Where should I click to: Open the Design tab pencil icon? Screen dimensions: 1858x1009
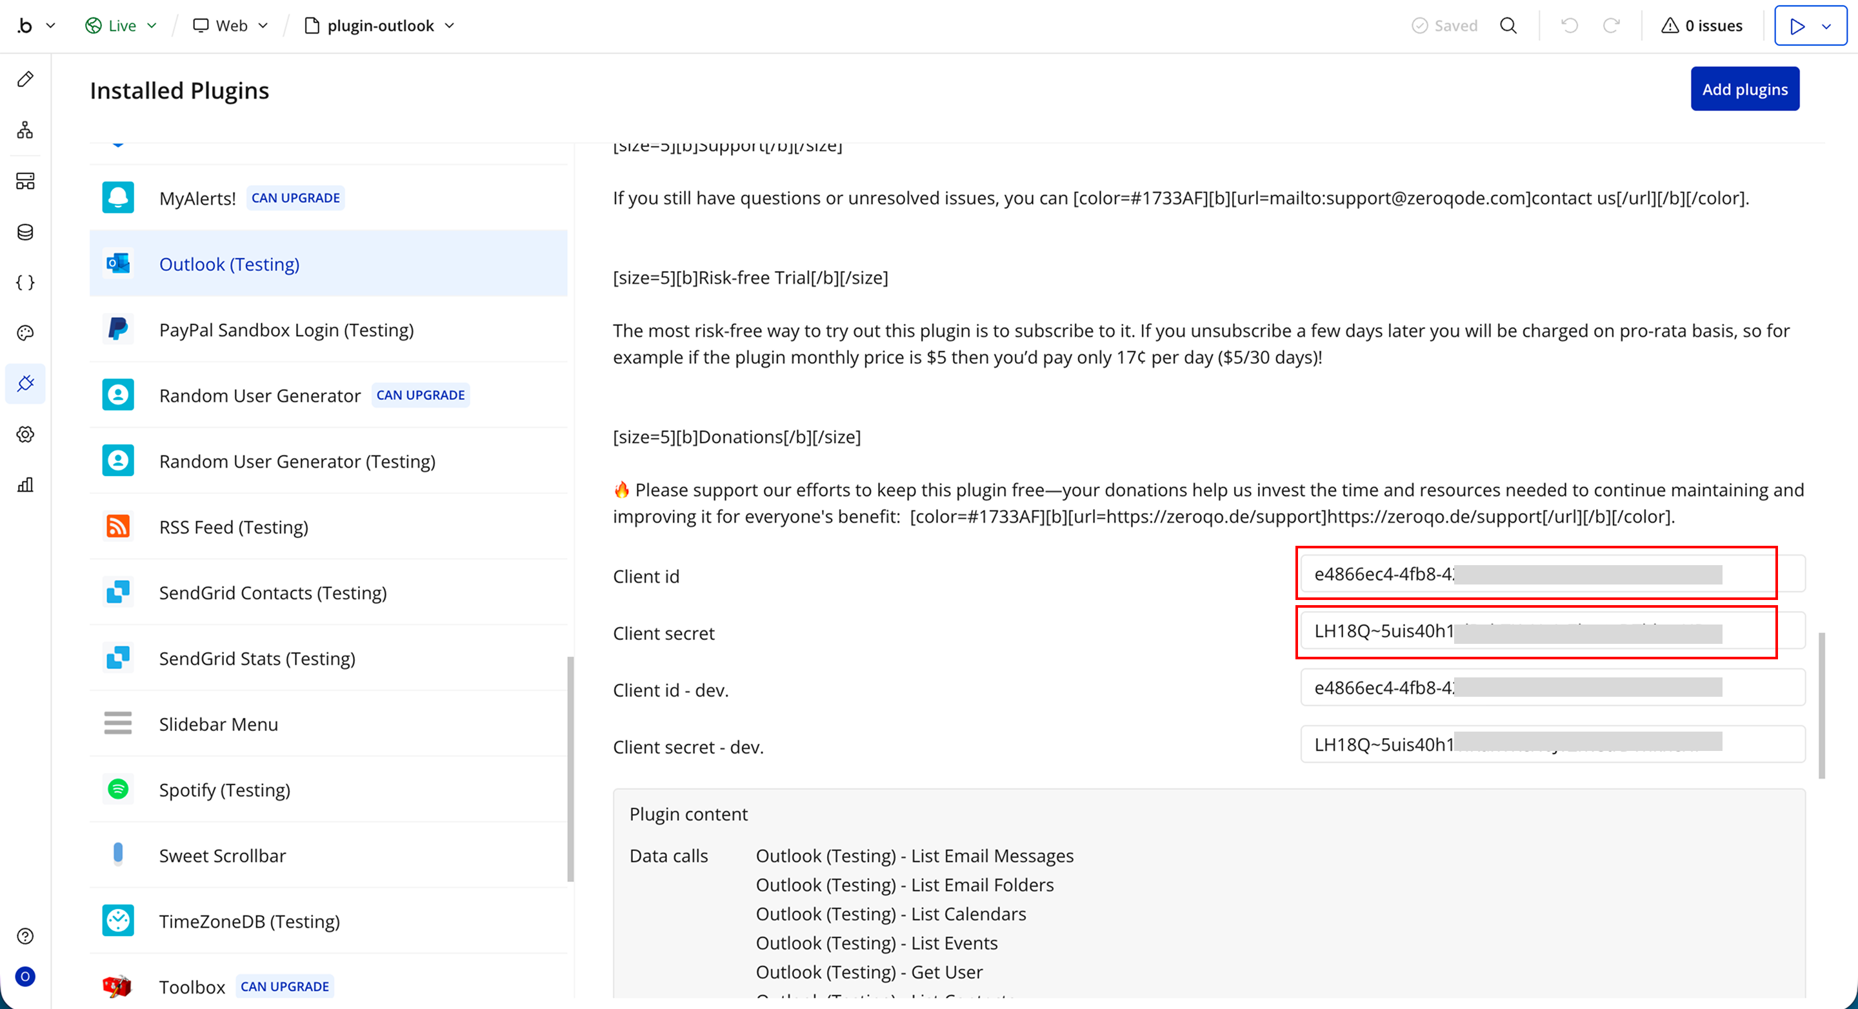pos(25,79)
